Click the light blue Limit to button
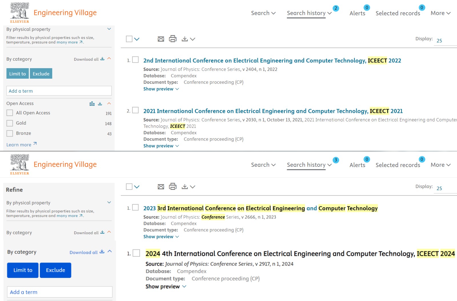 tap(18, 74)
